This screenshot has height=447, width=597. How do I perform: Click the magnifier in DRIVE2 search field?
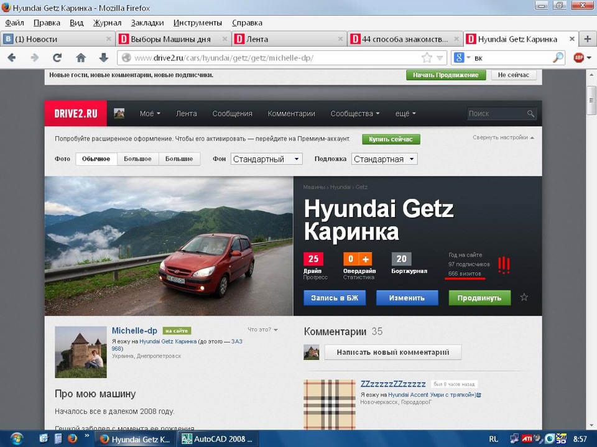[530, 114]
